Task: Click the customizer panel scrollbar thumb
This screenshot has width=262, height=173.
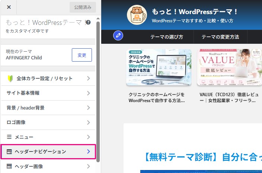Action: point(98,92)
